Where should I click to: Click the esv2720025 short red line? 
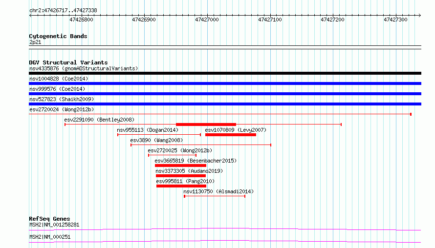click(172, 155)
